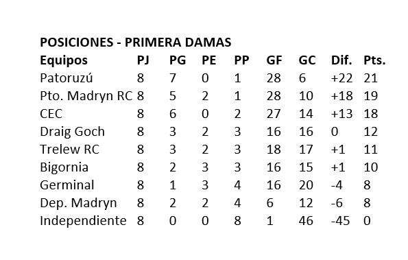Select the Independiente team name
The image size is (408, 260).
tap(83, 221)
